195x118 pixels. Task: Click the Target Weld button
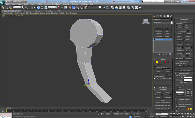pos(167,98)
